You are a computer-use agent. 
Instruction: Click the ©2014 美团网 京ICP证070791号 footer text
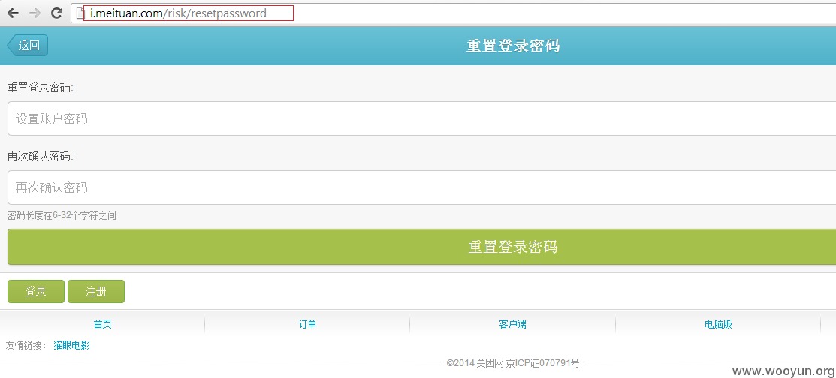[x=513, y=363]
